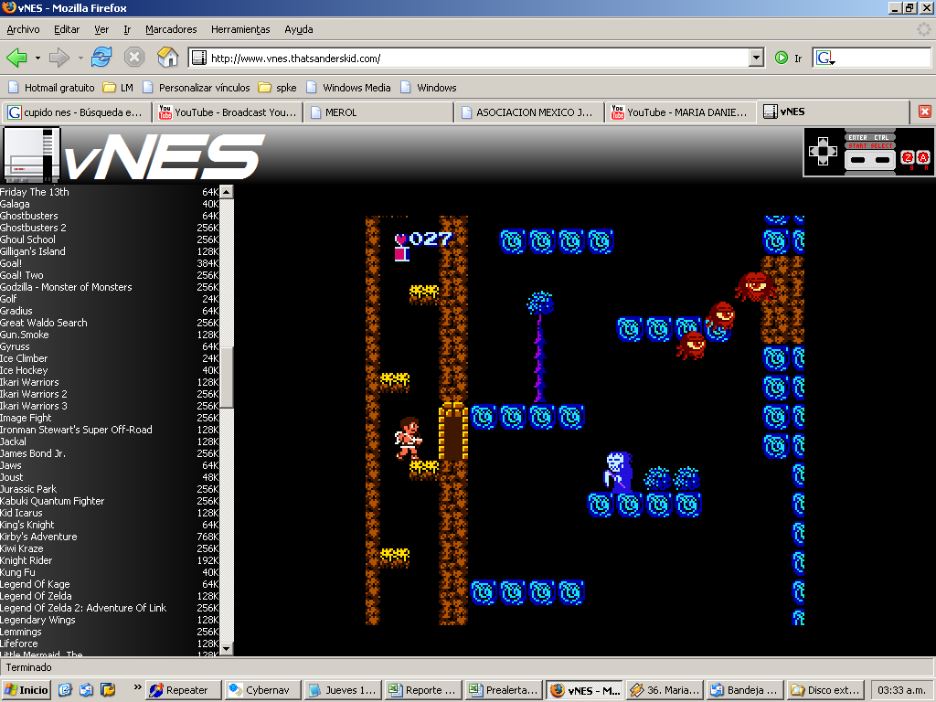Image resolution: width=936 pixels, height=702 pixels.
Task: Select the vNES tab
Action: tap(832, 112)
